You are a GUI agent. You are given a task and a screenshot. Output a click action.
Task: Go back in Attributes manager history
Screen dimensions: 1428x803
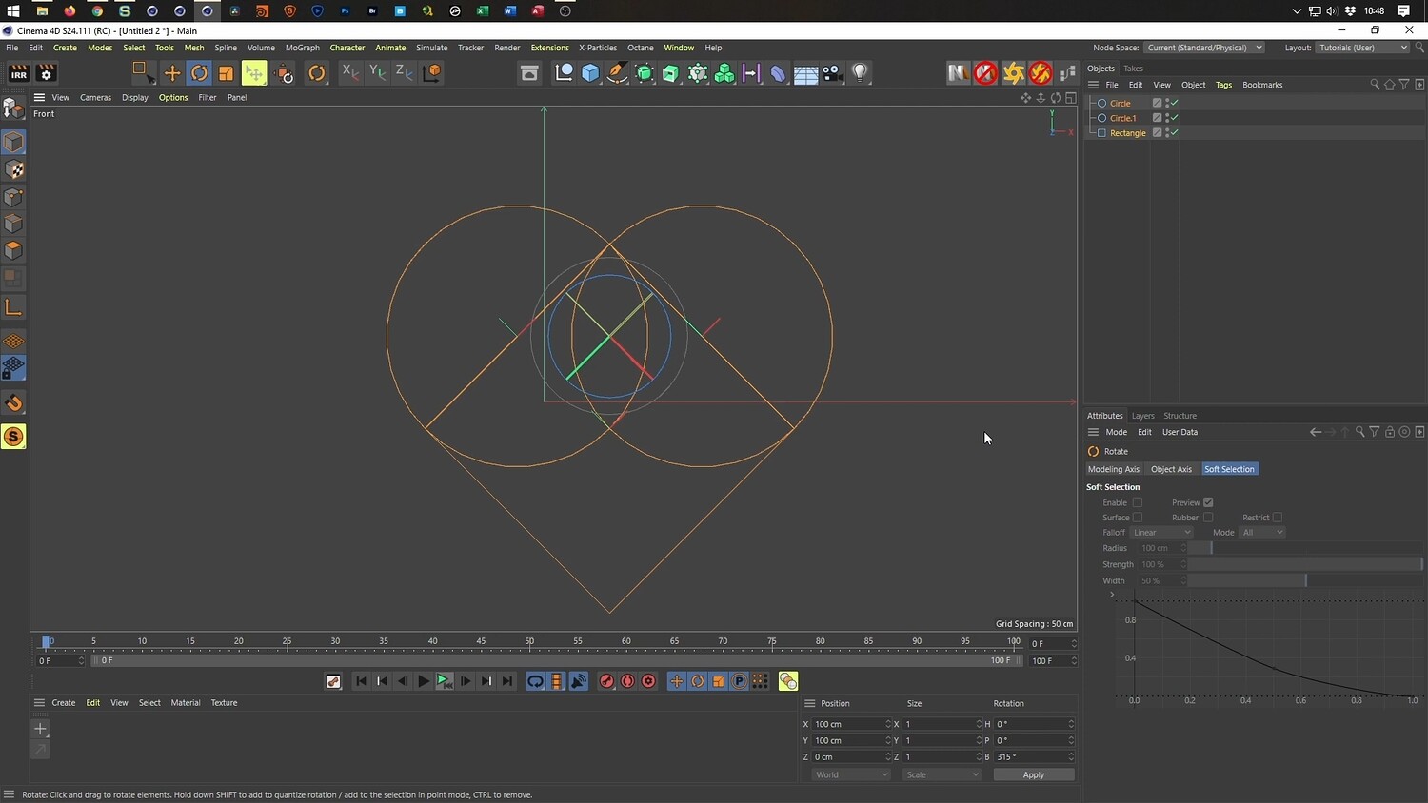pyautogui.click(x=1316, y=432)
